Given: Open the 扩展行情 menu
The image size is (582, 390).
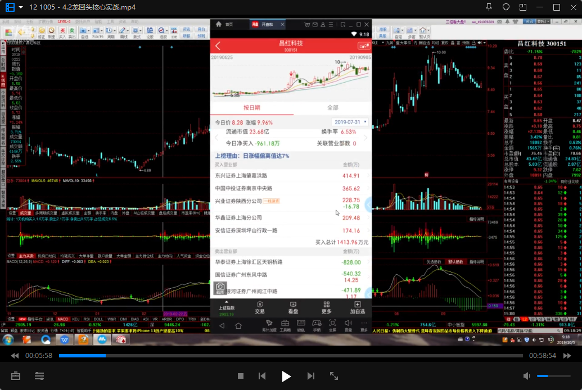Looking at the screenshot, I should point(46,22).
